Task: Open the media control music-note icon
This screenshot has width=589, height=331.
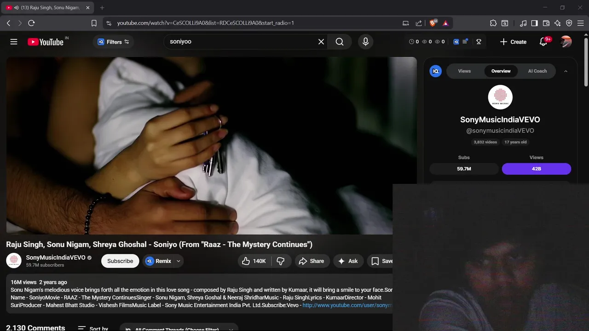Action: tap(523, 23)
